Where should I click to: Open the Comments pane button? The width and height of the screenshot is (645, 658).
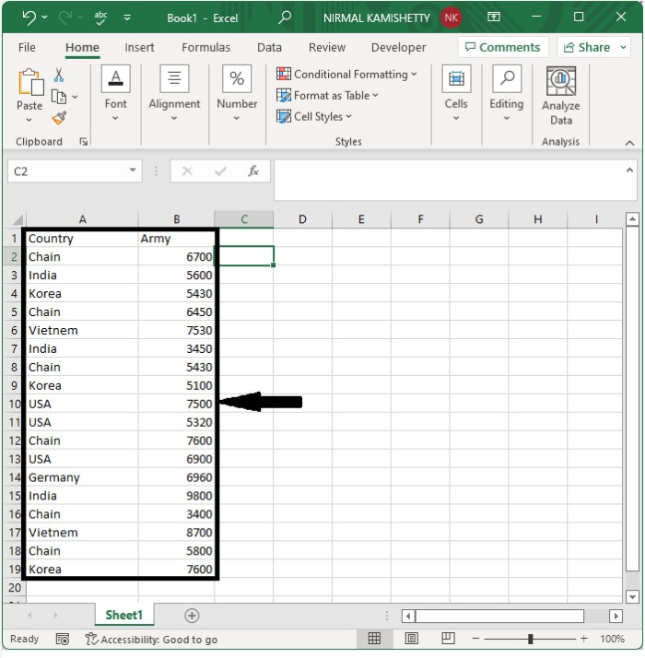(x=503, y=47)
